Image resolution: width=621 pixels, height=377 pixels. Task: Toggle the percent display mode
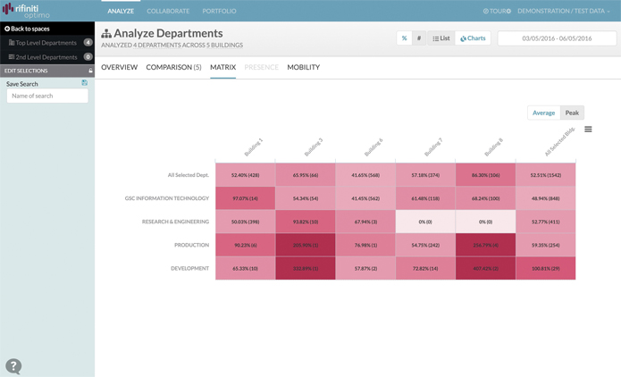405,38
